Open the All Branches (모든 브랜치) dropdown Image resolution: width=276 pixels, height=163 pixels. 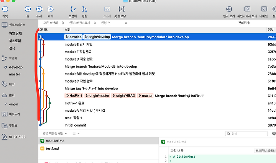pyautogui.click(x=53, y=23)
